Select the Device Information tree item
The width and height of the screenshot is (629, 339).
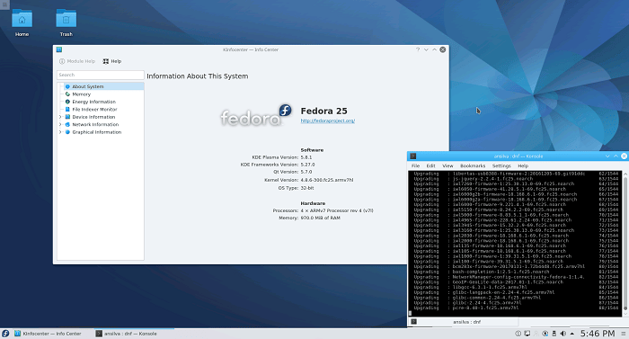pyautogui.click(x=93, y=117)
